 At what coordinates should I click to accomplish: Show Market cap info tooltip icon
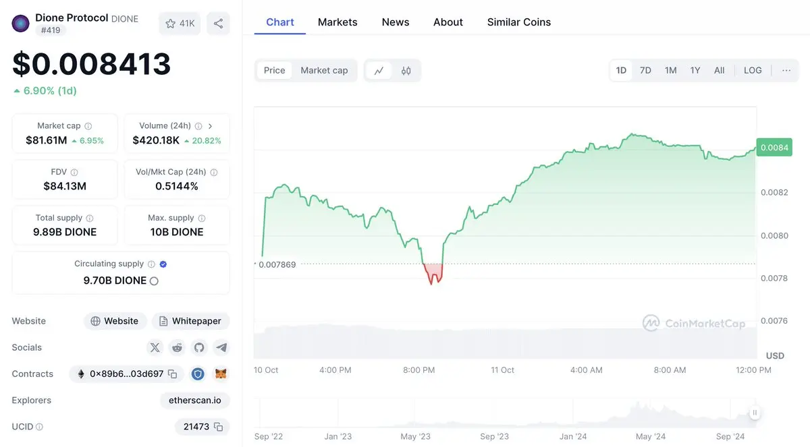click(88, 126)
